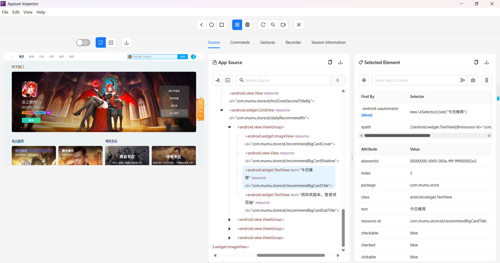500x263 pixels.
Task: Download the device screenshot
Action: coord(127,42)
